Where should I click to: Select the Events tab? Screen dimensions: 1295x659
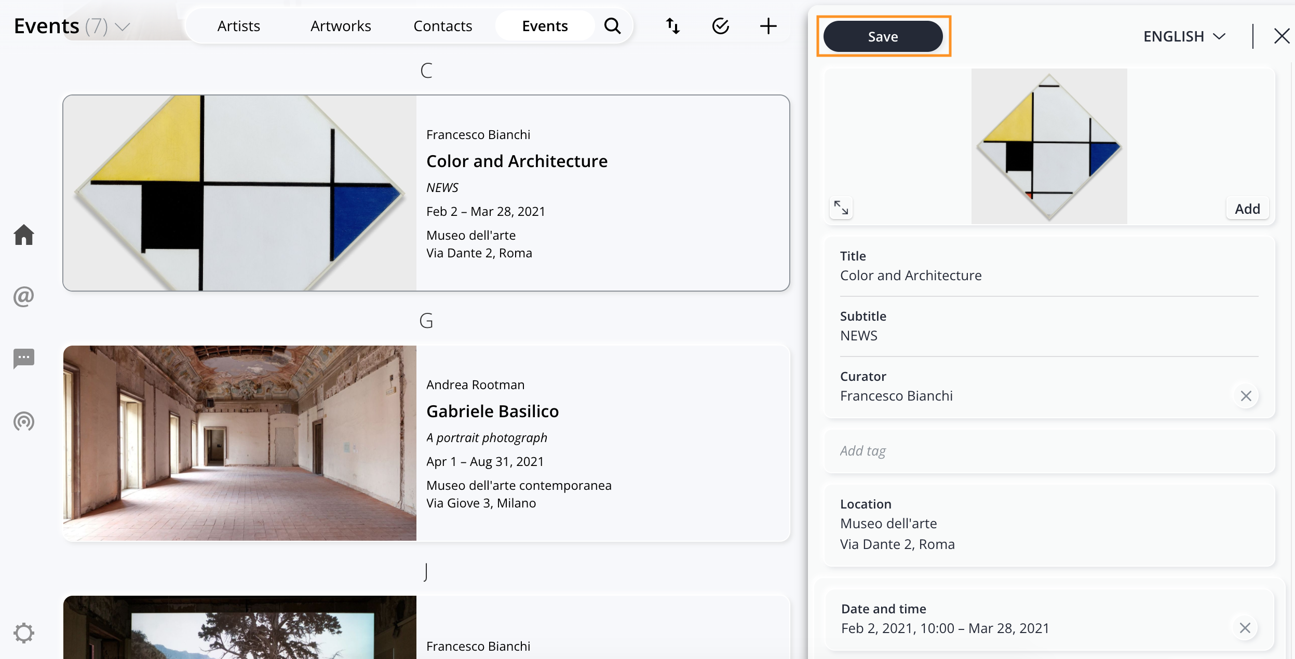[x=545, y=26]
